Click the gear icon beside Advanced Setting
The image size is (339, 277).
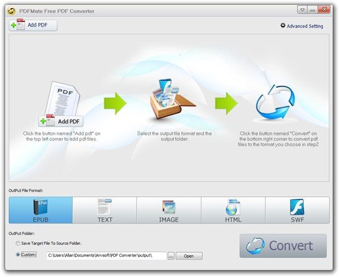283,25
